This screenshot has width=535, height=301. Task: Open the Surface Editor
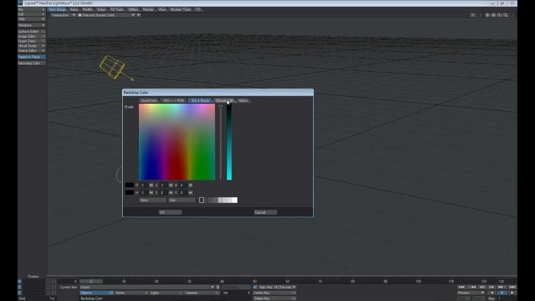31,31
